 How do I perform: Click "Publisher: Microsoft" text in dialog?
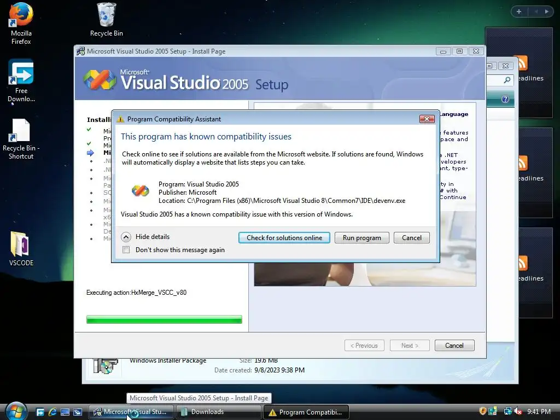[188, 192]
